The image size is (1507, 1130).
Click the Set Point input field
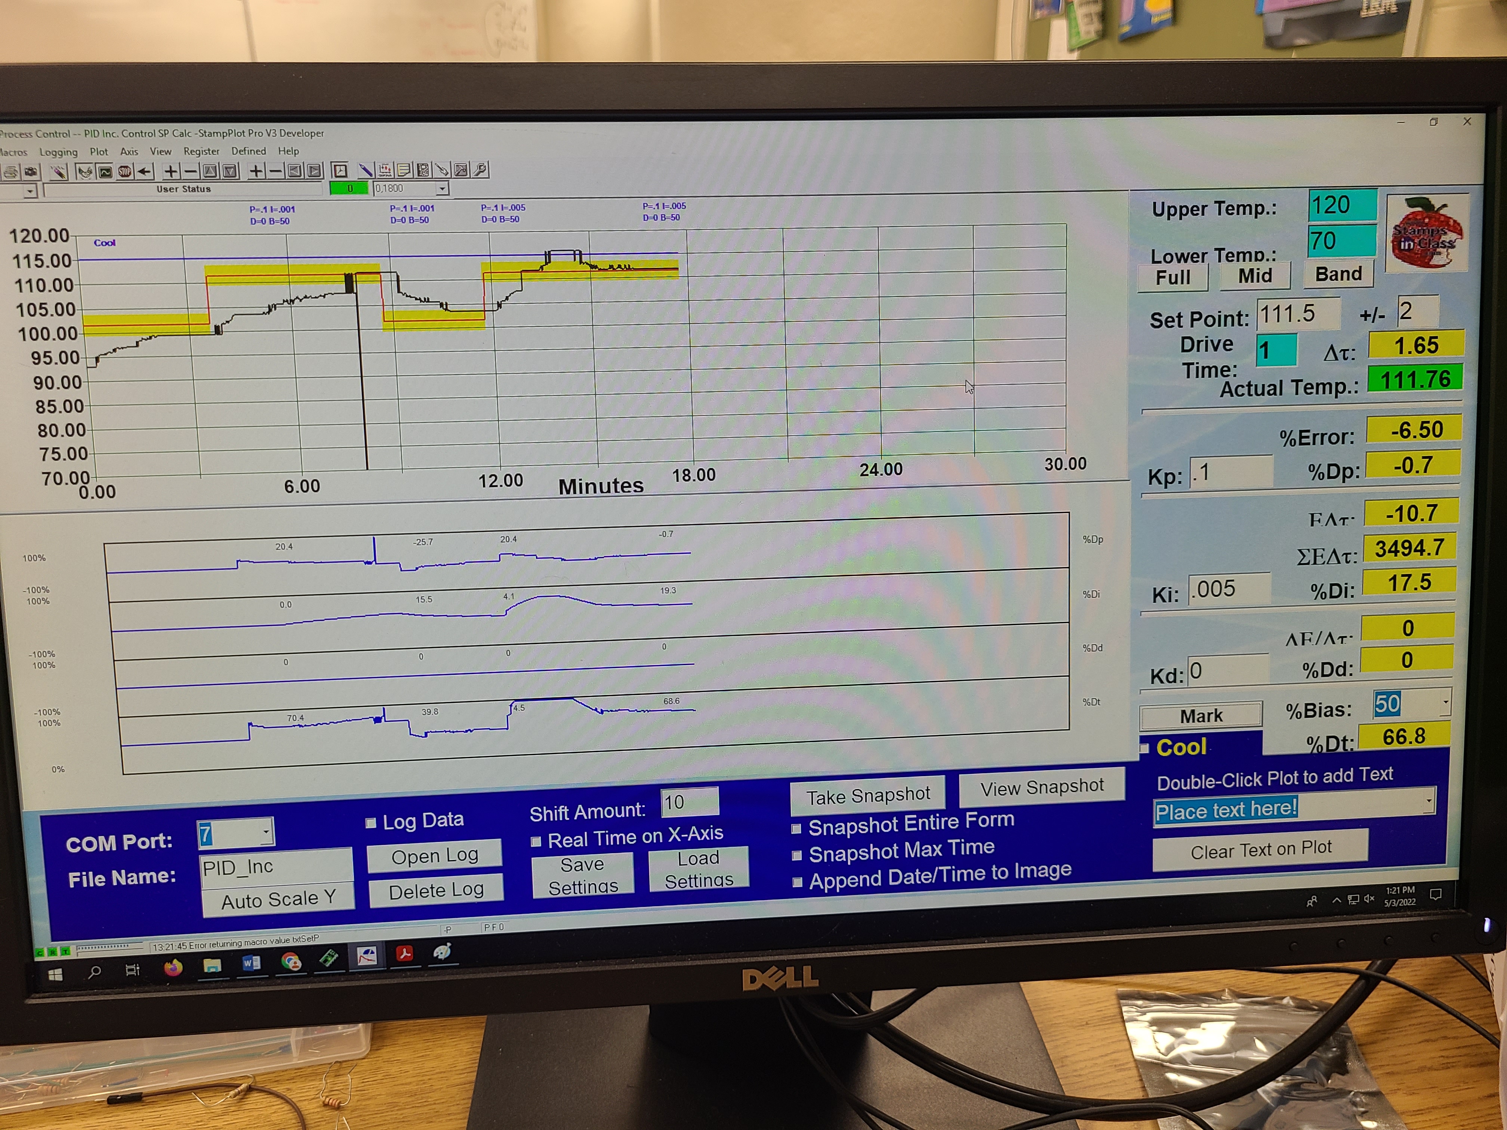pyautogui.click(x=1298, y=314)
